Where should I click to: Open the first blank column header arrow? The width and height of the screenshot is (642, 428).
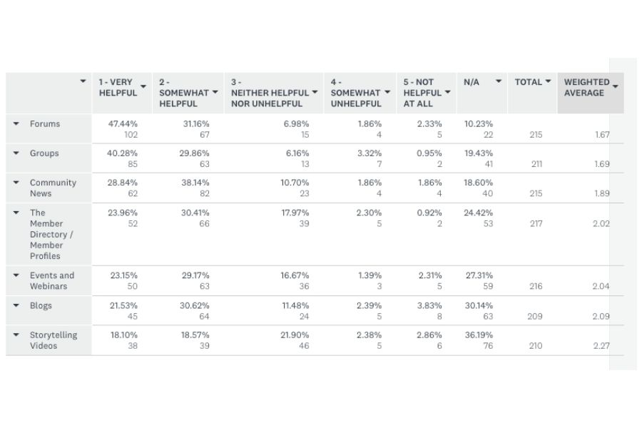coord(83,81)
